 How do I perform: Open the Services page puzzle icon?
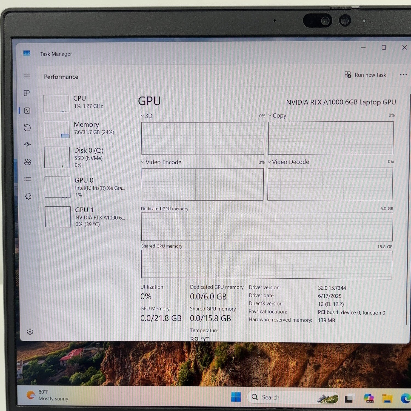click(28, 196)
